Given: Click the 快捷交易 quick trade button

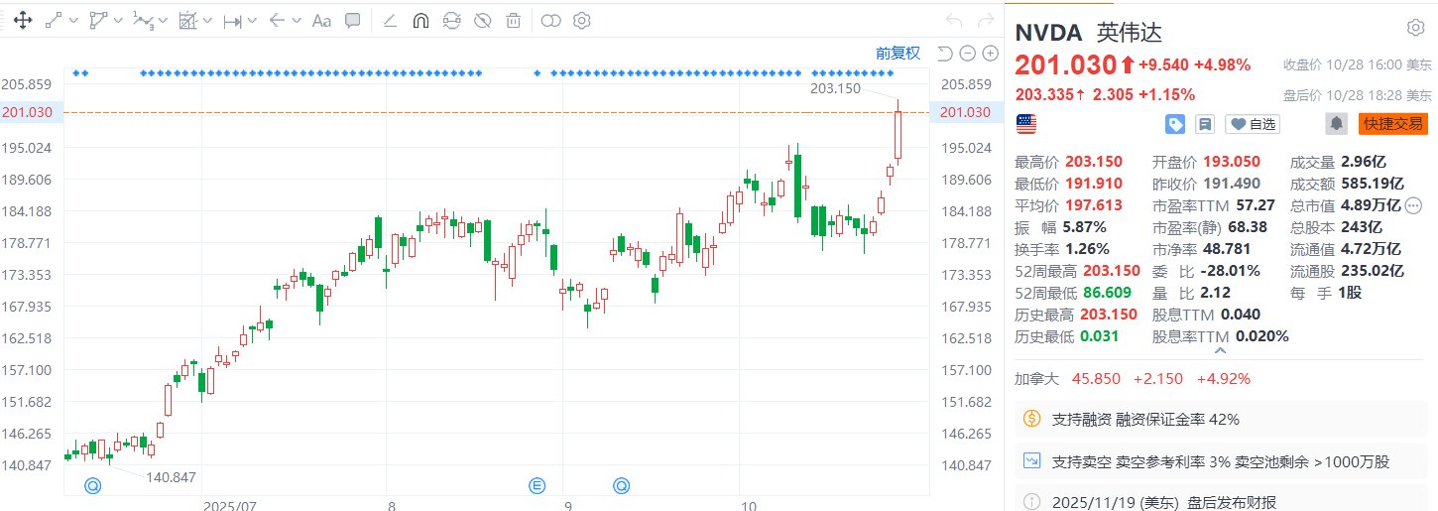Looking at the screenshot, I should (1392, 124).
